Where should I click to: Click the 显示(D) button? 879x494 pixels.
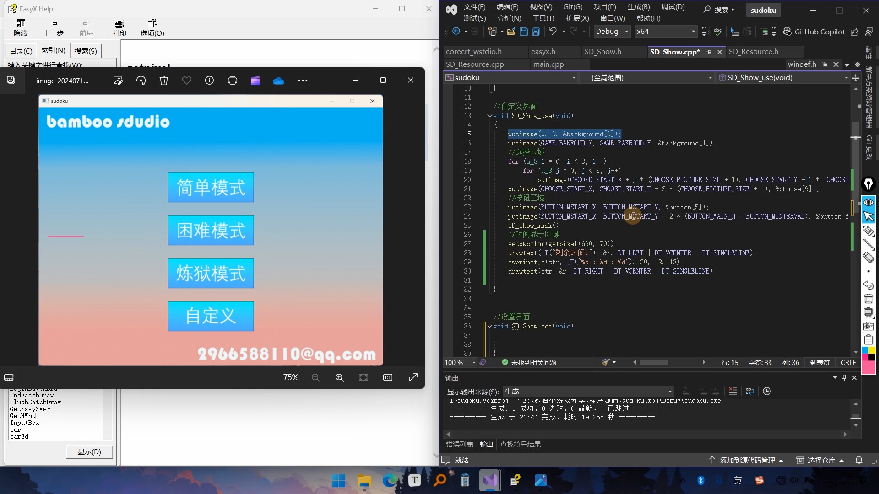89,451
